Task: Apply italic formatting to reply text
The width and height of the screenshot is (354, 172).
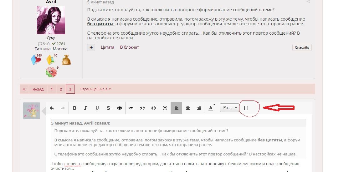Action: click(x=85, y=108)
